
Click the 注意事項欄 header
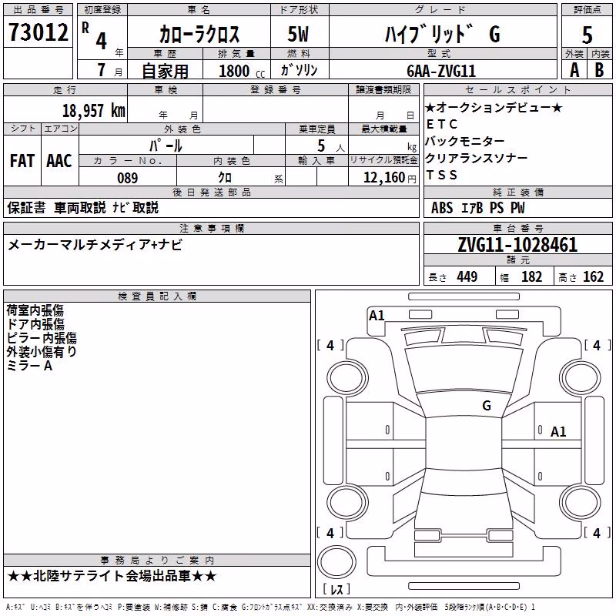click(x=211, y=228)
